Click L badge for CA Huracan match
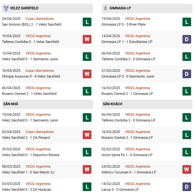 click(x=87, y=187)
